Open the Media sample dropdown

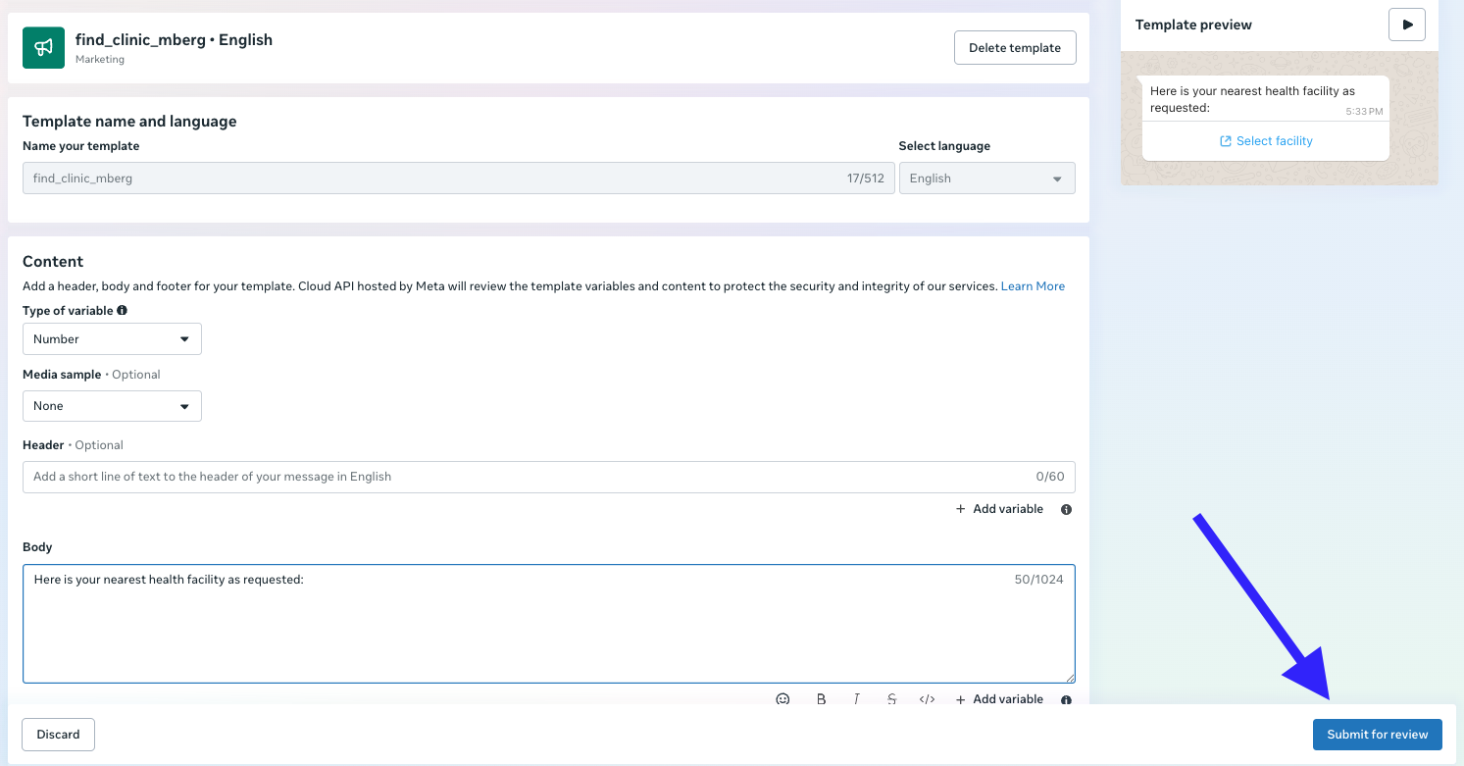(112, 406)
